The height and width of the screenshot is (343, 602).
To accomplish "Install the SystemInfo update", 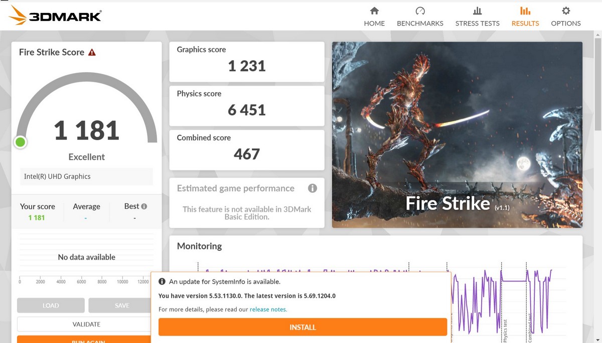I will click(303, 327).
